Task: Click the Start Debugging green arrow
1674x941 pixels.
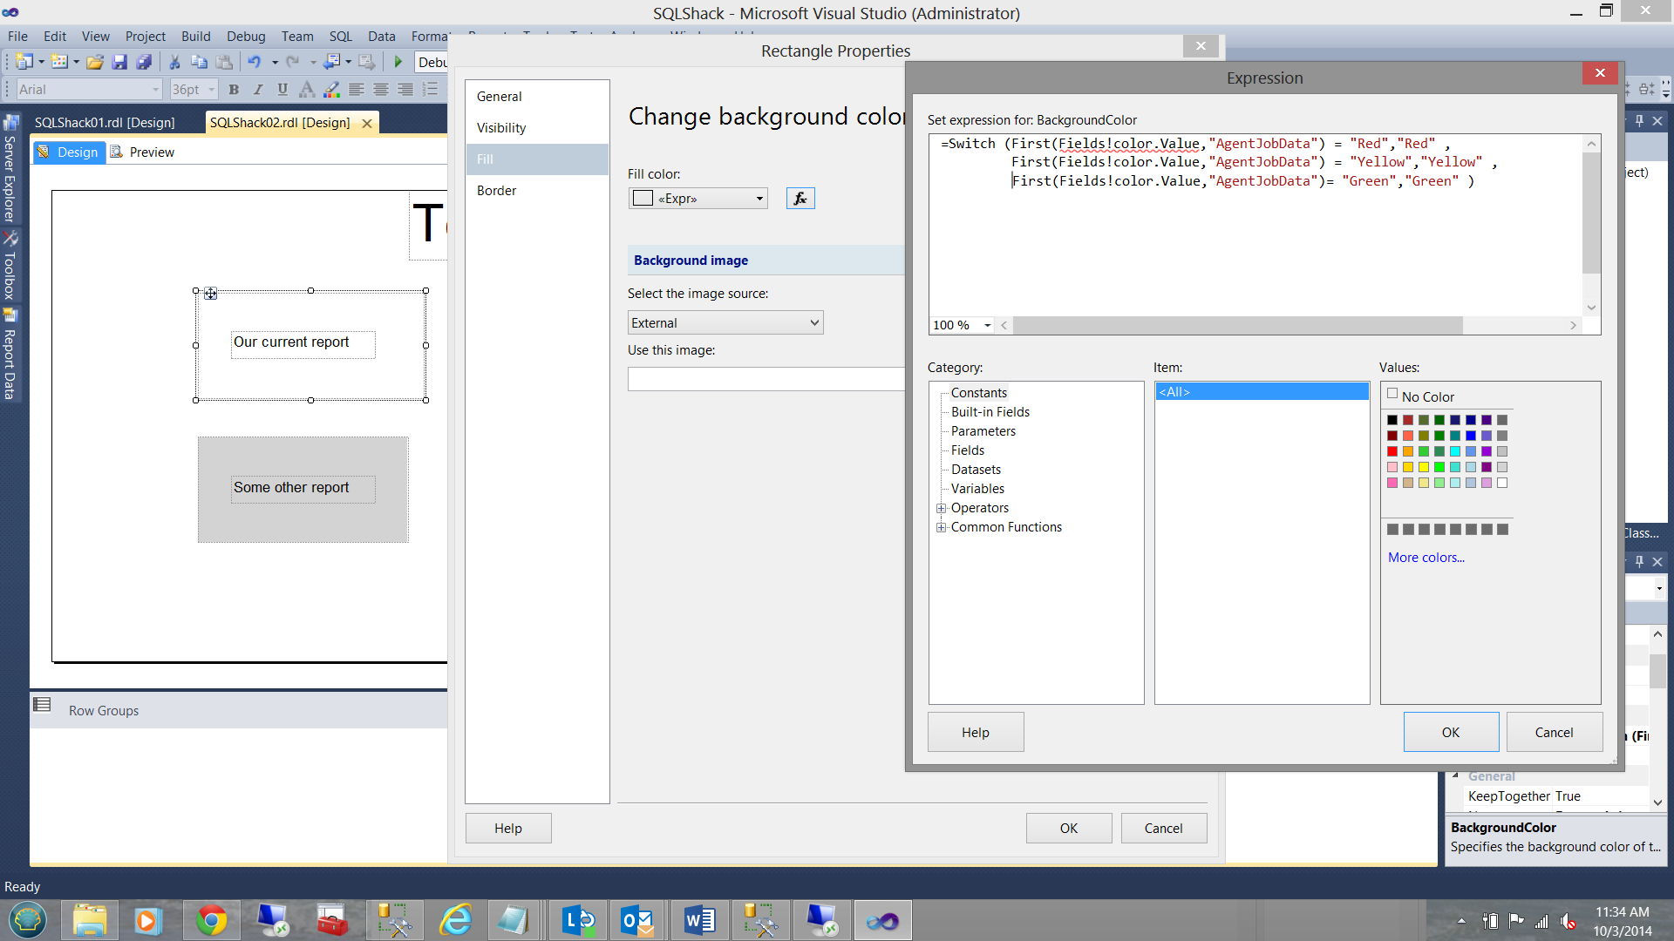Action: coord(398,62)
